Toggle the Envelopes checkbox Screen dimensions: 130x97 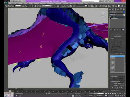click(112, 50)
